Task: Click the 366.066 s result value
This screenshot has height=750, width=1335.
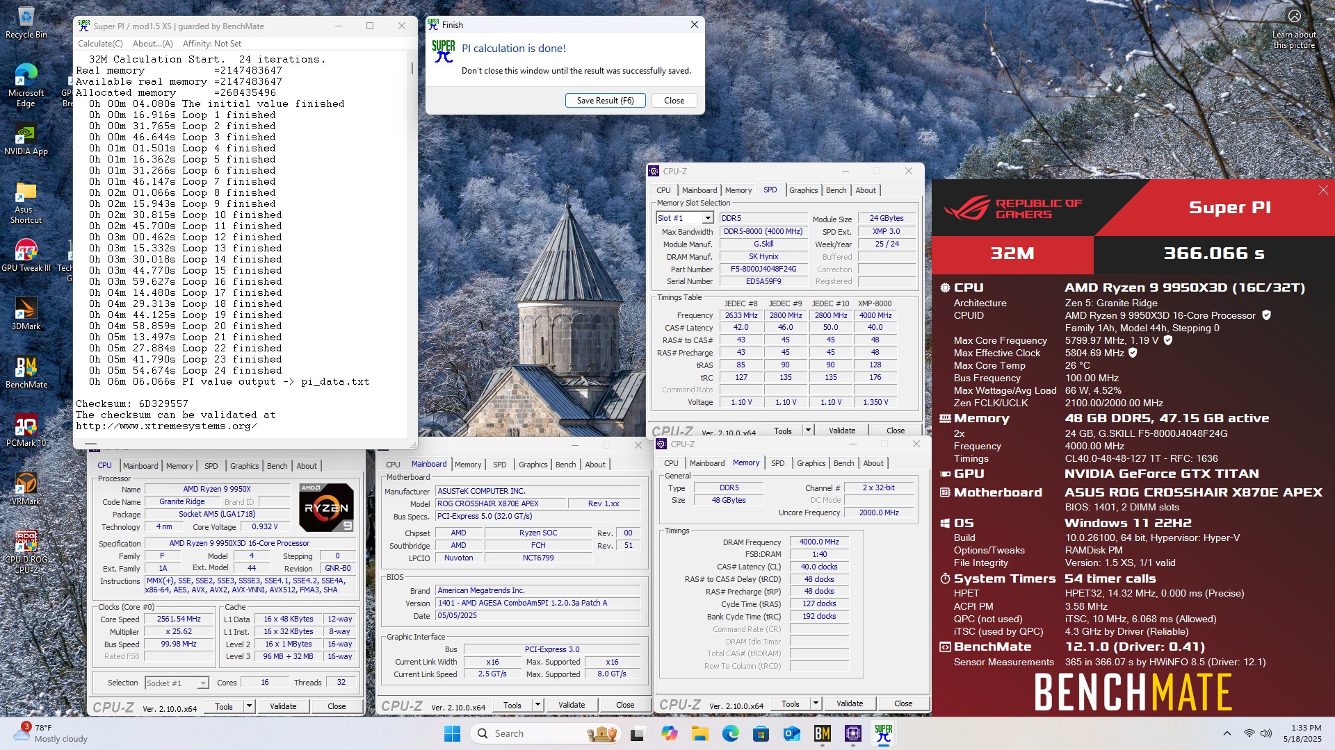Action: (1214, 253)
